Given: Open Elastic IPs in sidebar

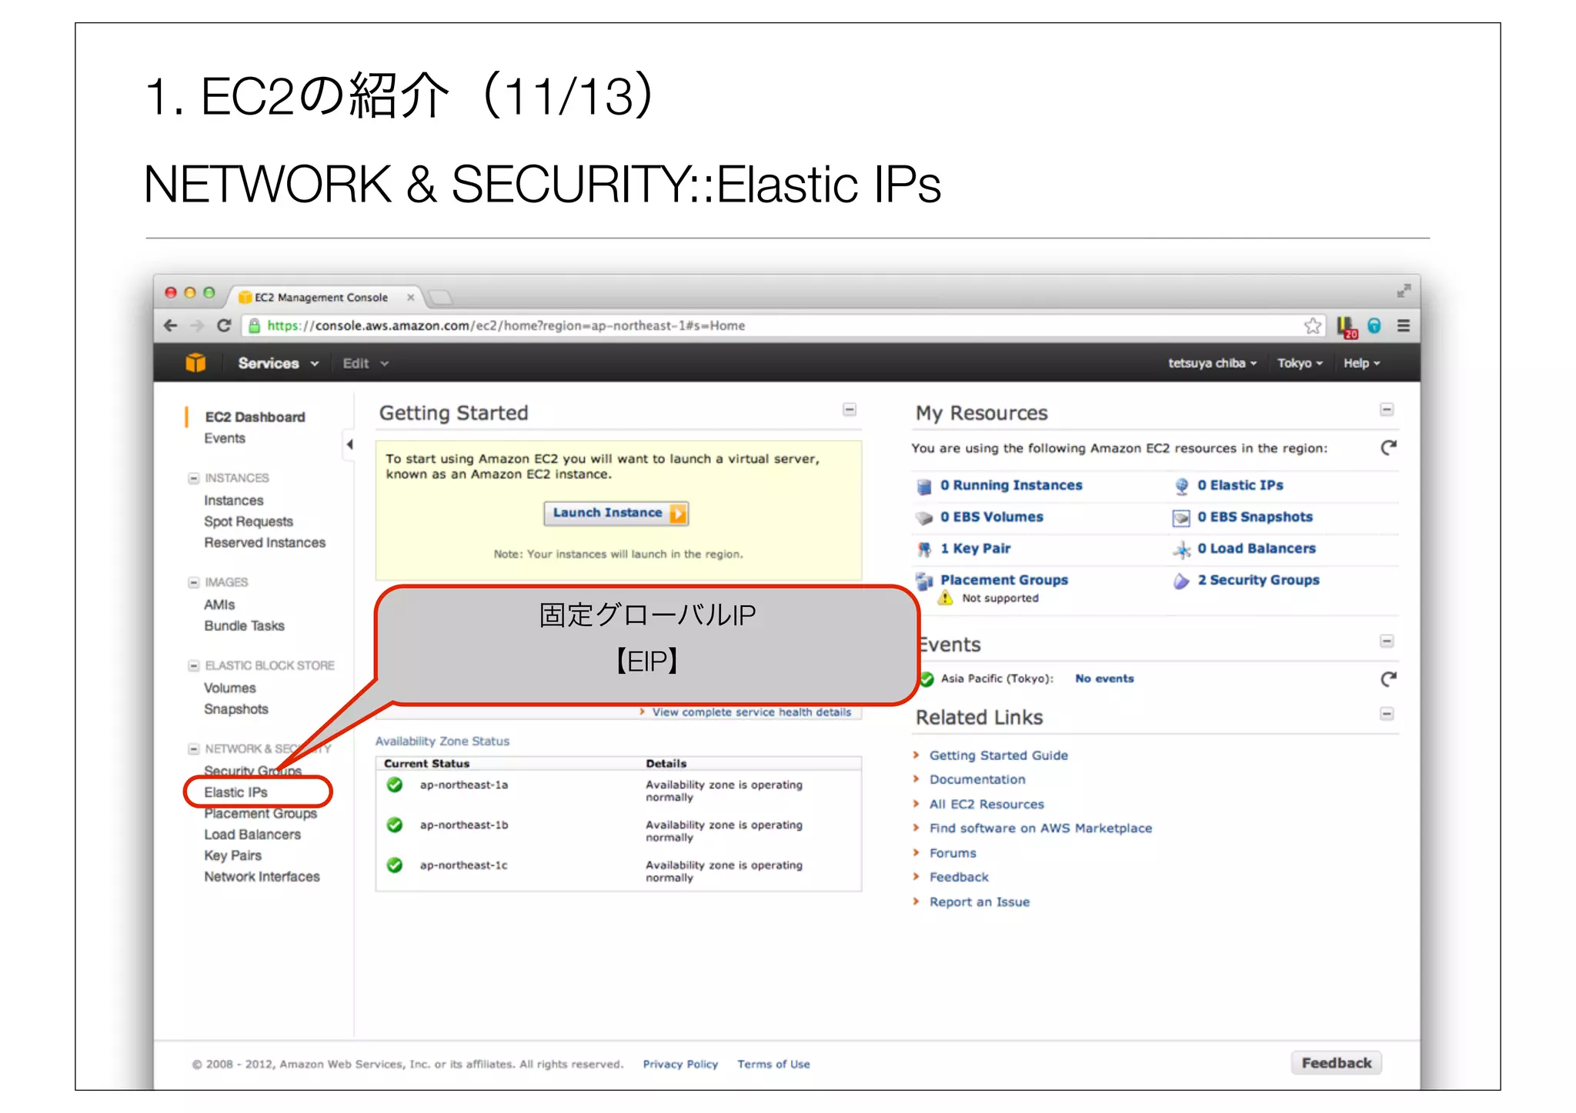Looking at the screenshot, I should pos(235,792).
